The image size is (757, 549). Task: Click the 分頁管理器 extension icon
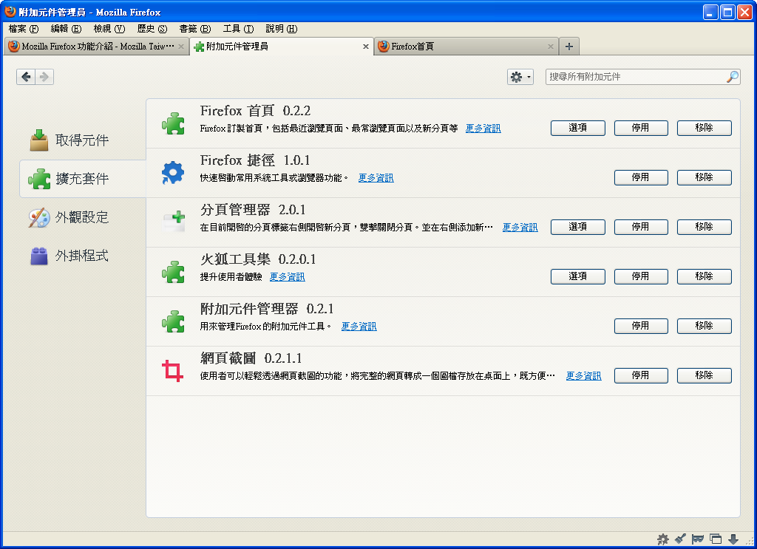pyautogui.click(x=173, y=222)
